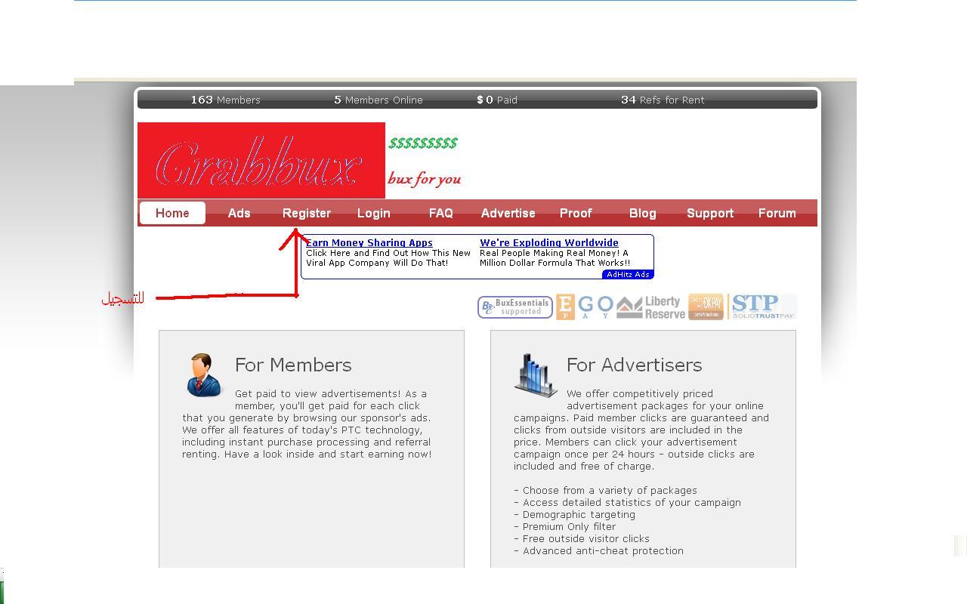Click Access detailed statistics of your campaign

tap(627, 502)
